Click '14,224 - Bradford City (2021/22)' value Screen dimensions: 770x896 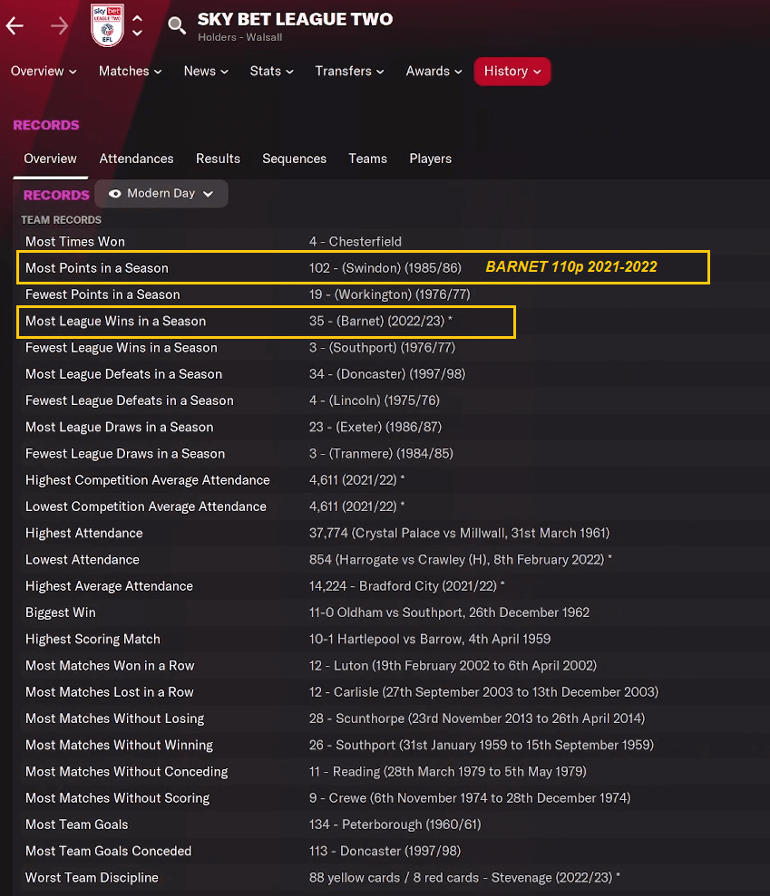click(406, 586)
